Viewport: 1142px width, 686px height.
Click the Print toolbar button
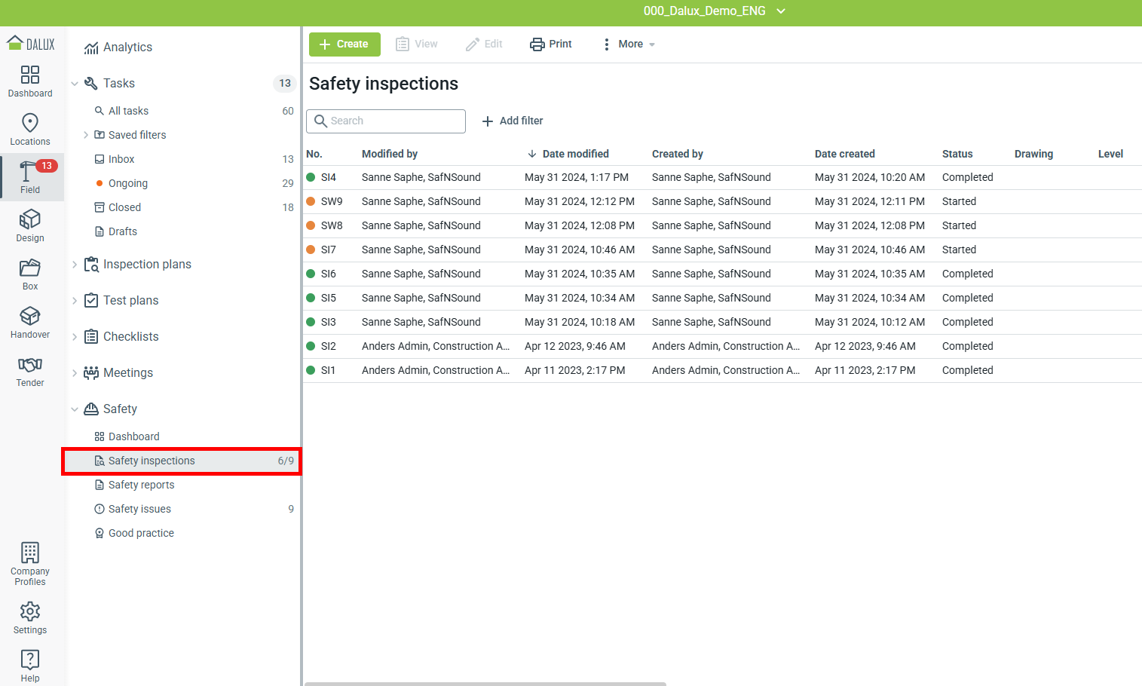551,44
